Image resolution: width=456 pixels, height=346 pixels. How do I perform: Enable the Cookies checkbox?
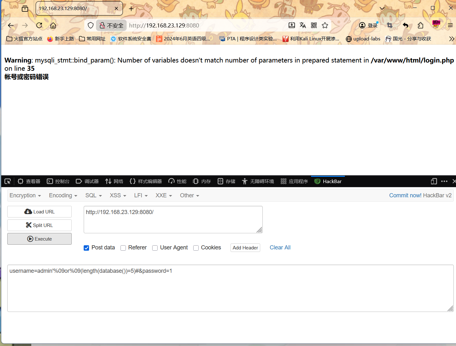196,248
